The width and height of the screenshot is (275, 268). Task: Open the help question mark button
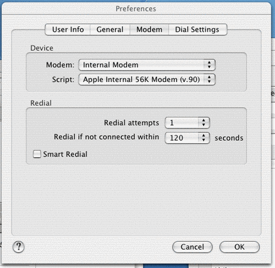coord(18,247)
